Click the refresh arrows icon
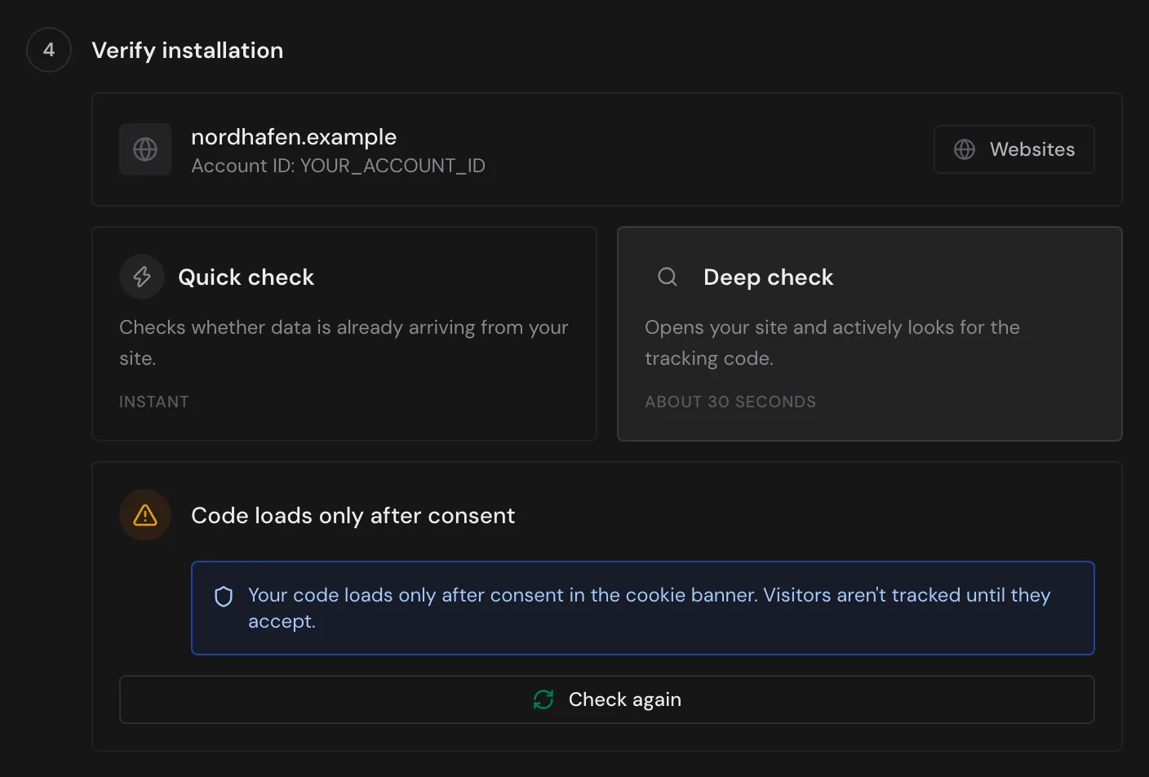 point(543,699)
